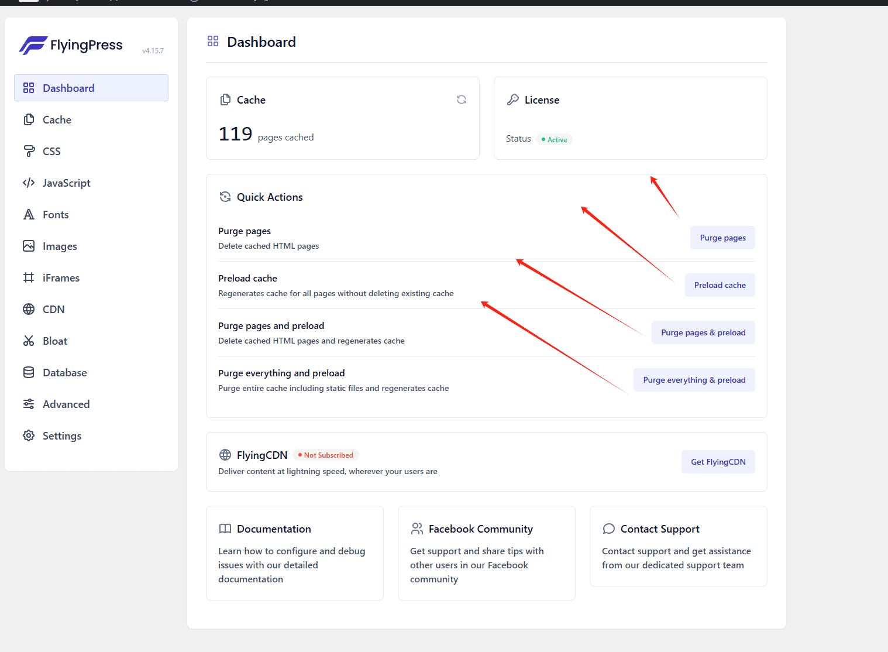
Task: Click the Dashboard header grid icon
Action: (213, 41)
